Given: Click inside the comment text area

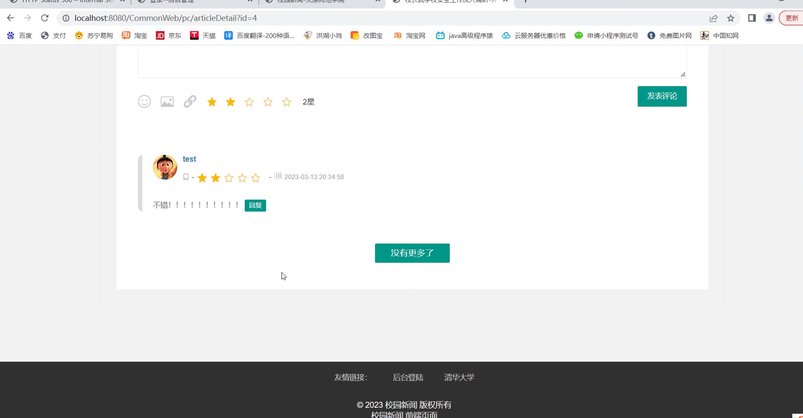Looking at the screenshot, I should (x=412, y=61).
